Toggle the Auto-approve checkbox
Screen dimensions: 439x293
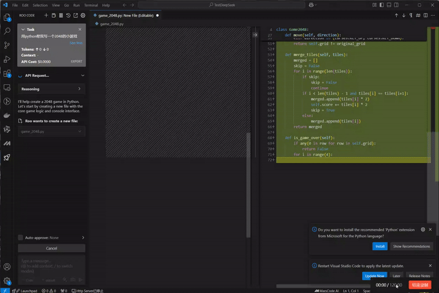[x=21, y=237]
